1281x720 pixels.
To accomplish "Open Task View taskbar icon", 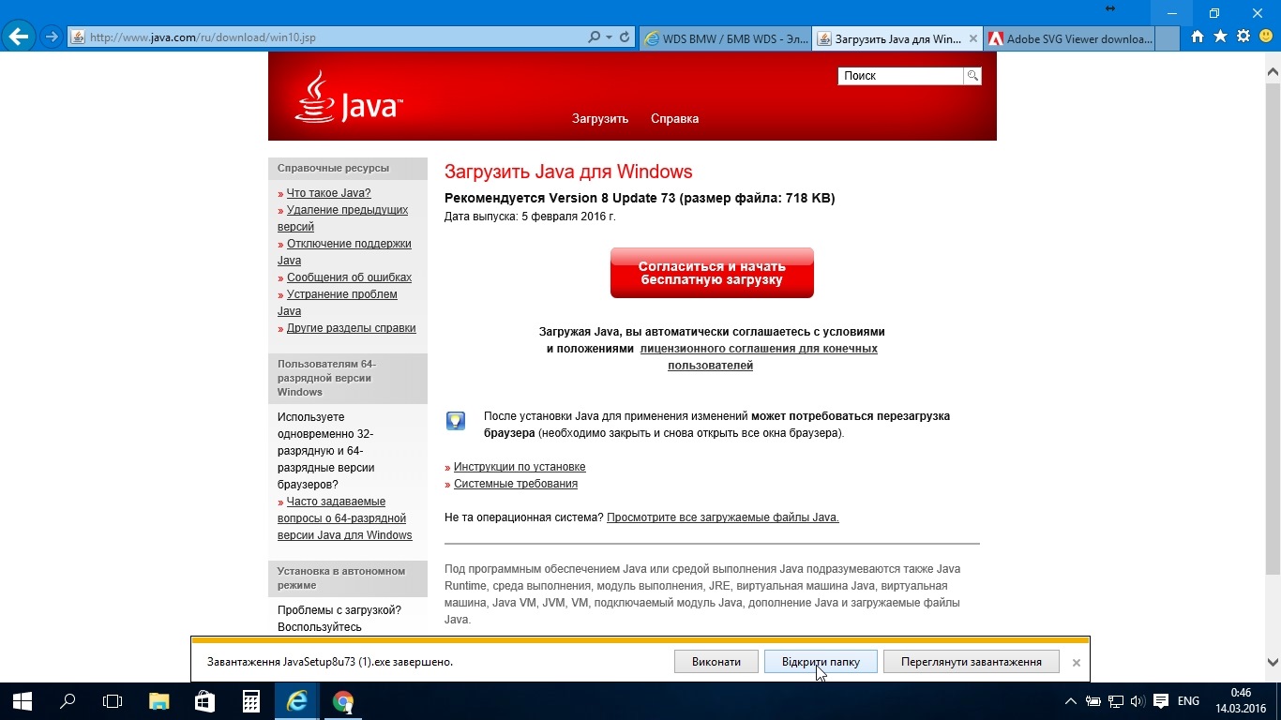I will (x=113, y=701).
